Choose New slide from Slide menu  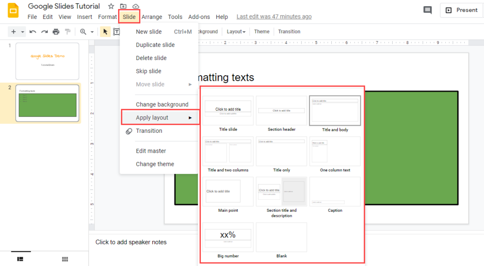tap(159, 32)
